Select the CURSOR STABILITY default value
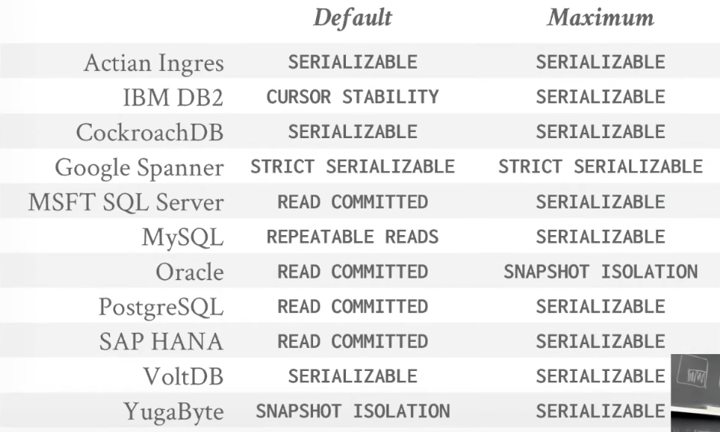Viewport: 720px width, 432px height. pyautogui.click(x=353, y=97)
